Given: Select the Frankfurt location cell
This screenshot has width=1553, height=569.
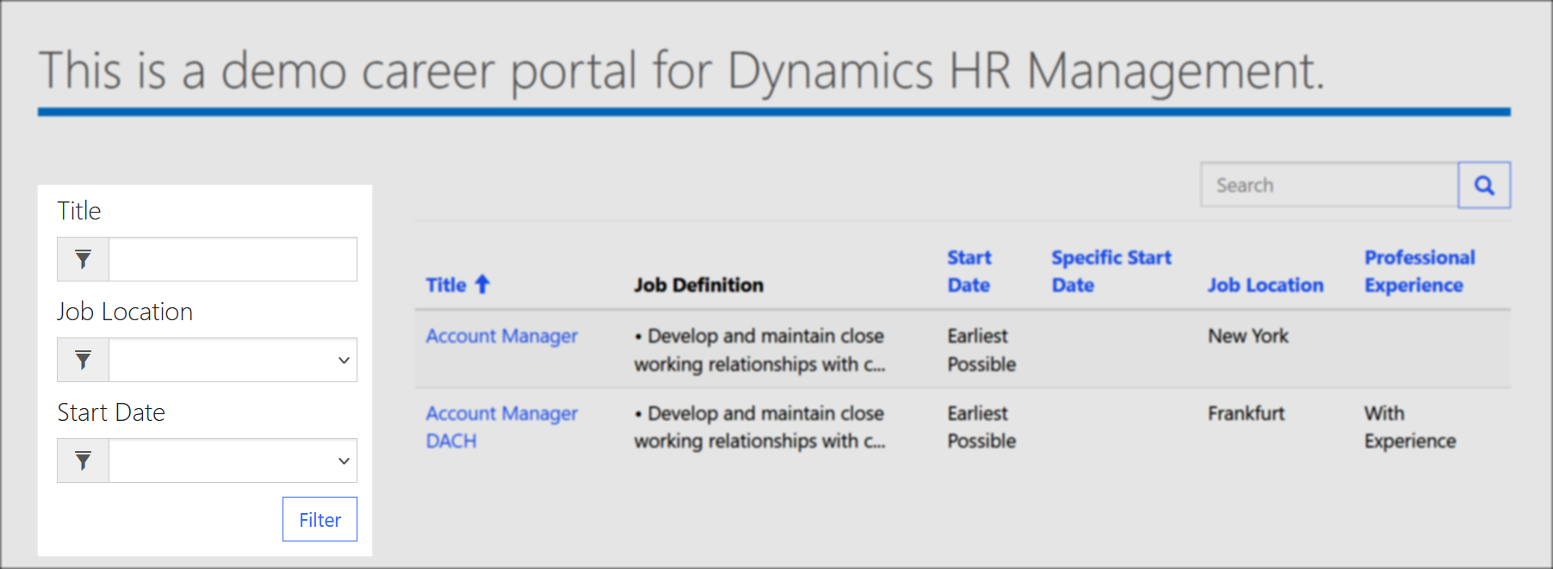Looking at the screenshot, I should tap(1246, 413).
